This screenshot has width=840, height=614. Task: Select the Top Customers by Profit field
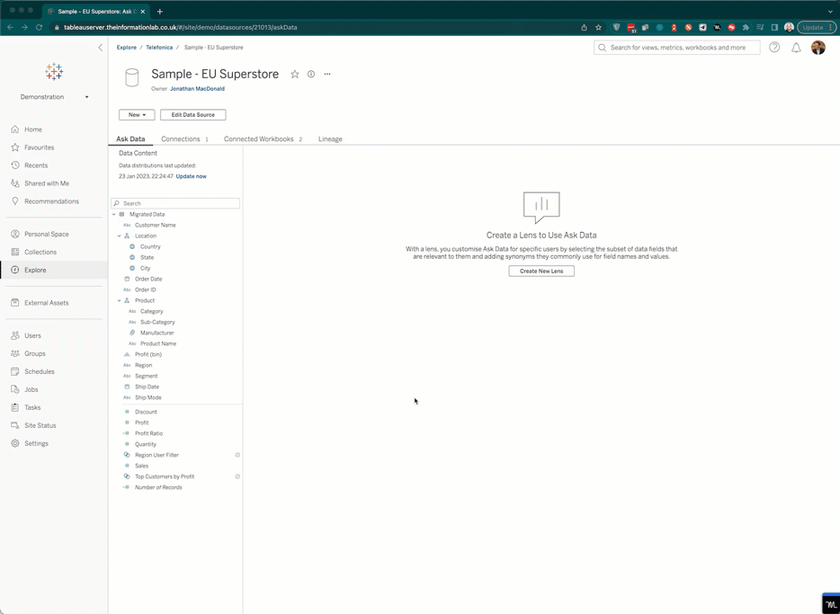tap(165, 476)
